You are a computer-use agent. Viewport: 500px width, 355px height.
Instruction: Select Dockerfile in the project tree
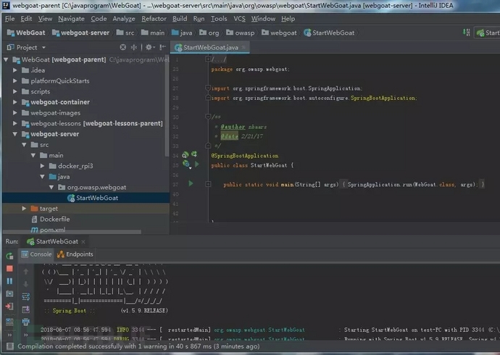click(55, 219)
